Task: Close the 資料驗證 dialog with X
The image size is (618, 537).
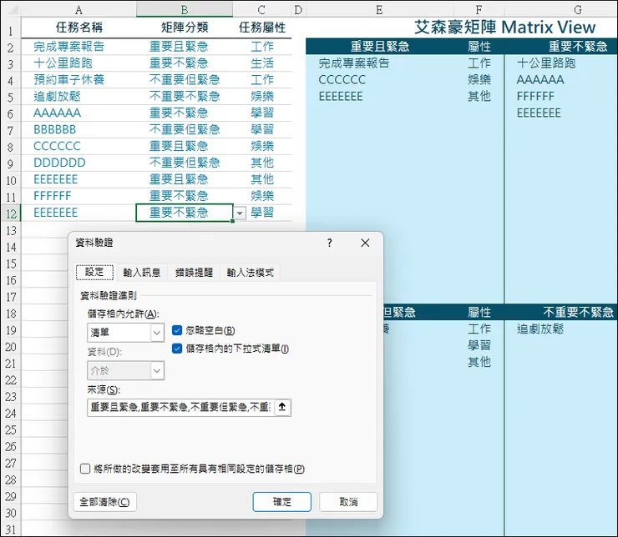Action: 365,243
